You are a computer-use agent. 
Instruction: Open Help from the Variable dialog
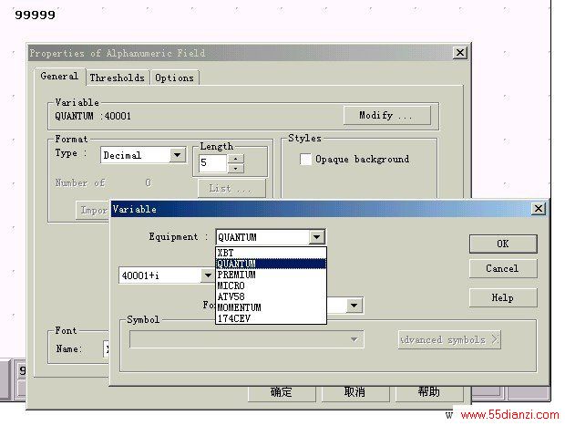[503, 297]
